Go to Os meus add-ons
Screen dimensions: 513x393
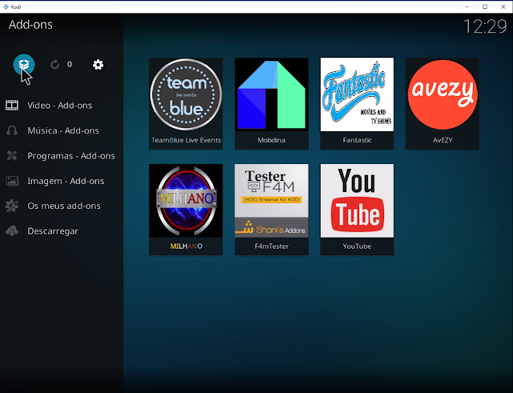coord(64,206)
